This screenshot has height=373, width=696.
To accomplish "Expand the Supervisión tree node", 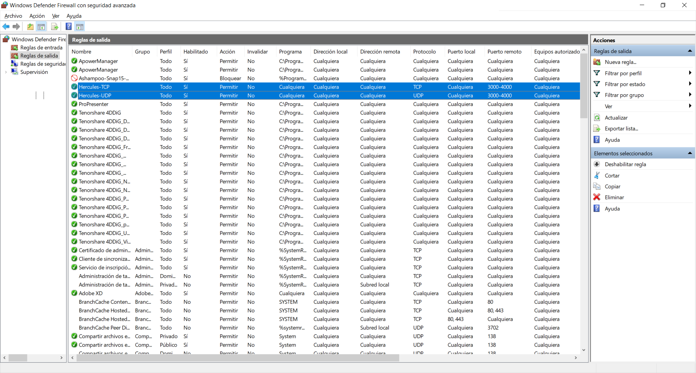I will click(x=6, y=72).
